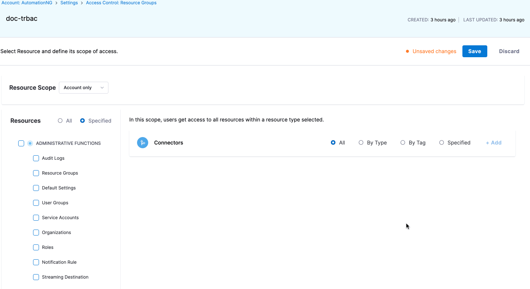
Task: Select the Default Settings checkbox
Action: point(36,188)
